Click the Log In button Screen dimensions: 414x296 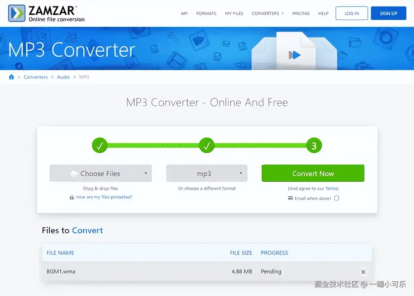click(x=352, y=13)
